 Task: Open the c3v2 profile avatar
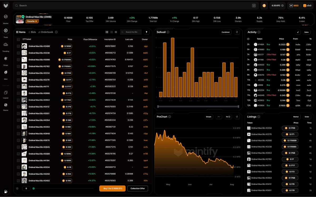pos(305,6)
